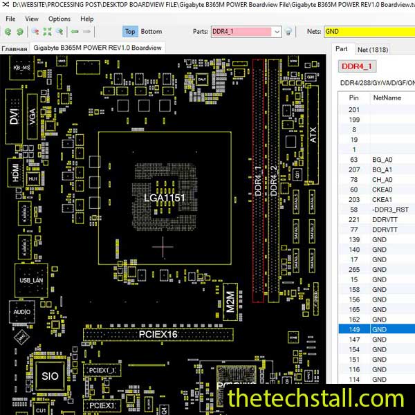The width and height of the screenshot is (415, 415).
Task: Open the View menu
Action: (32, 19)
